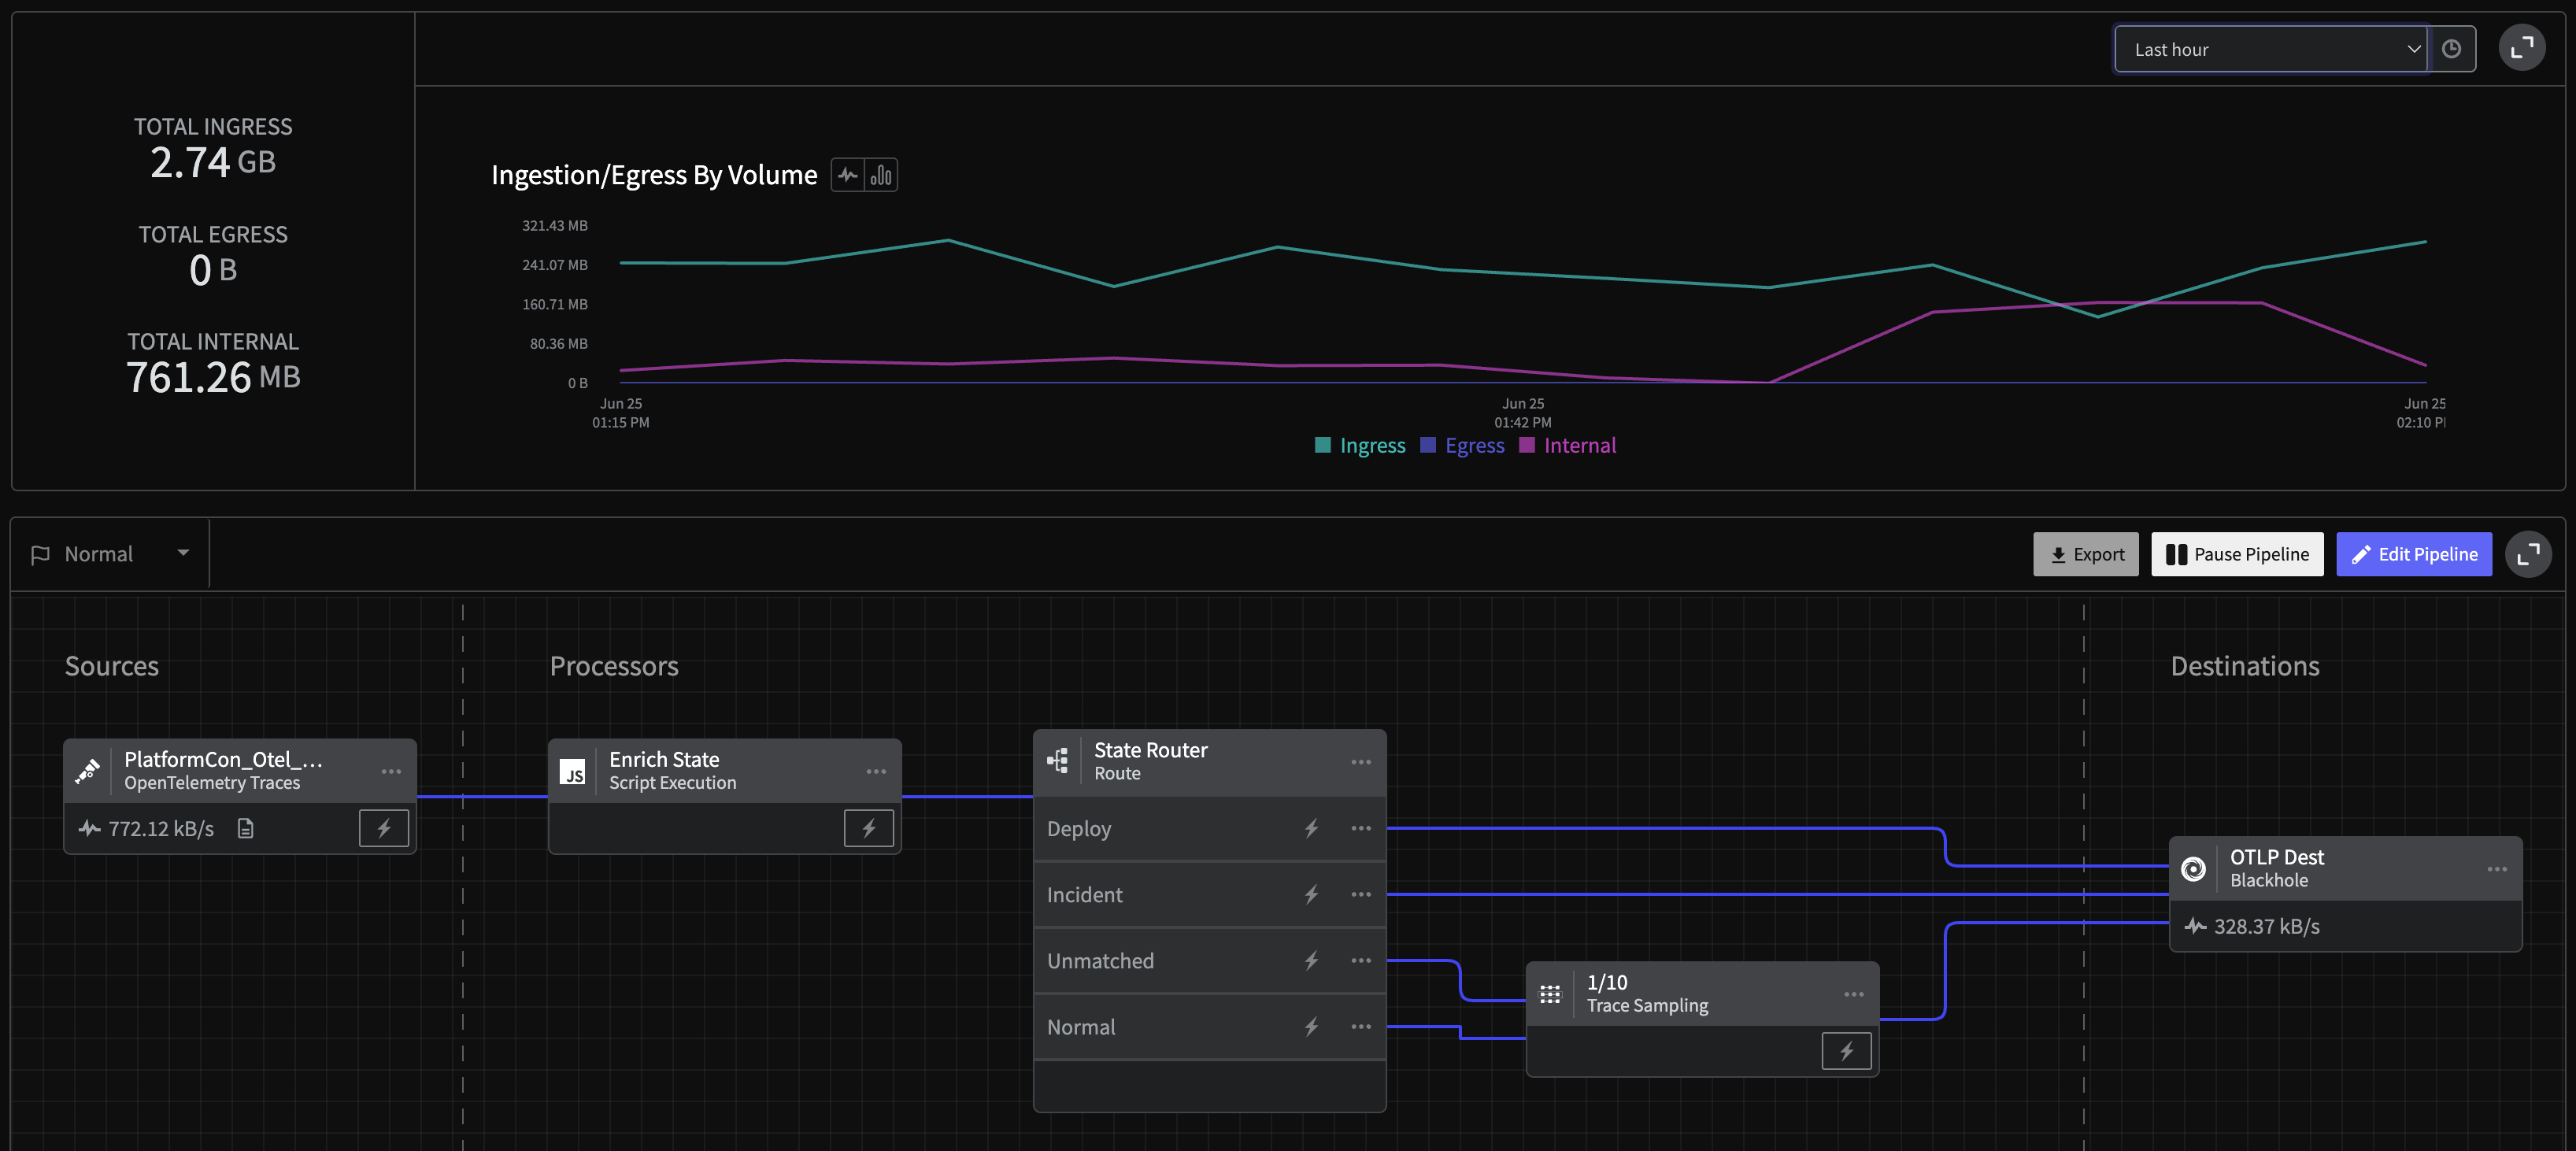
Task: Open the Last hour time range dropdown
Action: (2271, 49)
